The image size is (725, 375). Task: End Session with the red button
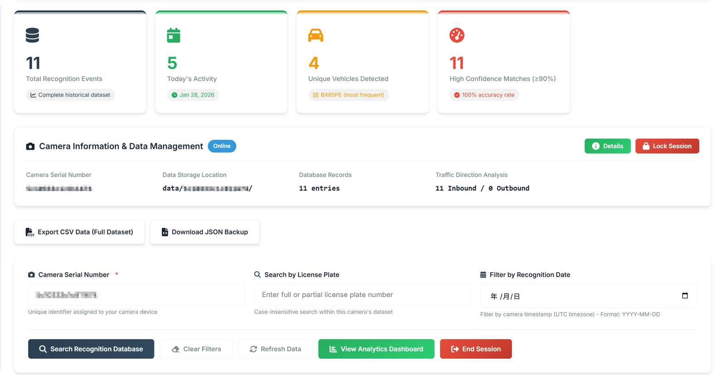point(476,349)
